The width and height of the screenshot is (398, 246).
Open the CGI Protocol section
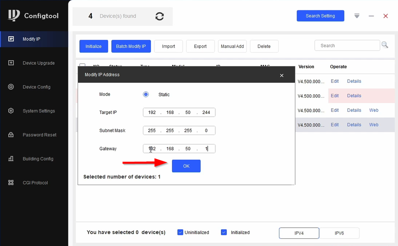point(12,182)
